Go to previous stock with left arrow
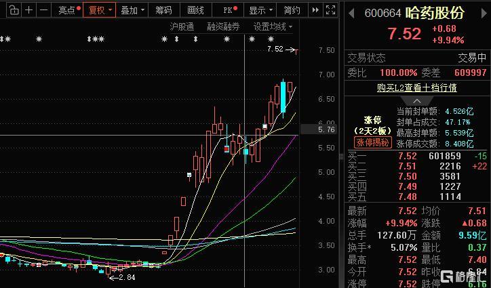The image size is (491, 288). [x=351, y=13]
